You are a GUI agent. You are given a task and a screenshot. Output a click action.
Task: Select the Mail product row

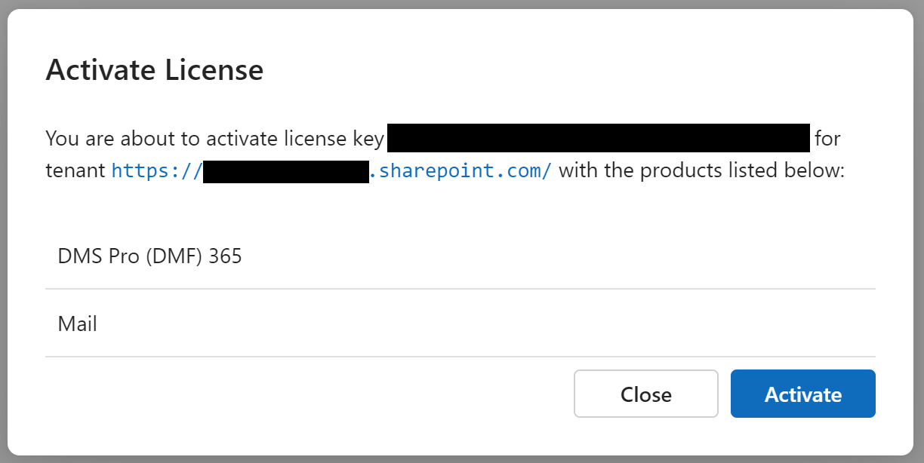(x=460, y=323)
